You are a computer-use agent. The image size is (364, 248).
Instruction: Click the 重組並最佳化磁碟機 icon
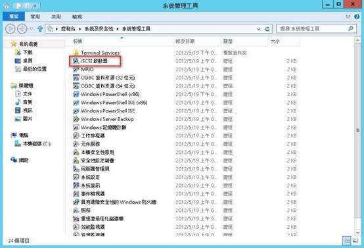point(76,218)
